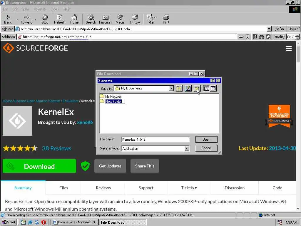Viewport: 301px width, 226px height.
Task: Open the View menu
Action: [26, 9]
